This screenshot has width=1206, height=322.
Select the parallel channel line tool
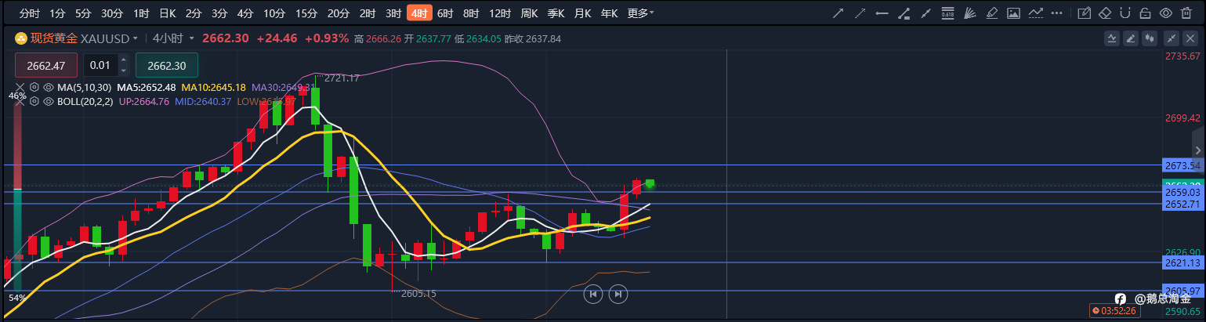click(x=925, y=13)
